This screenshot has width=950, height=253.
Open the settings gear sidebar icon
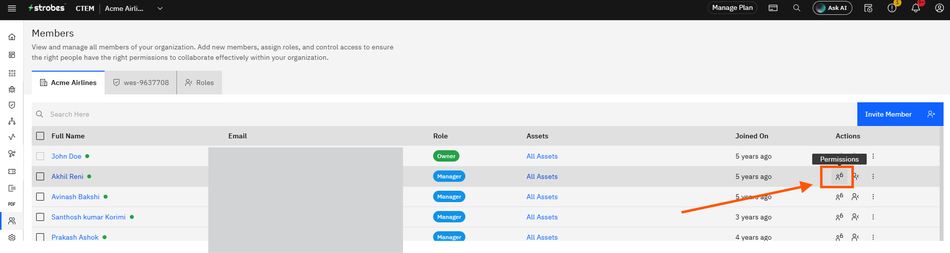[x=12, y=238]
